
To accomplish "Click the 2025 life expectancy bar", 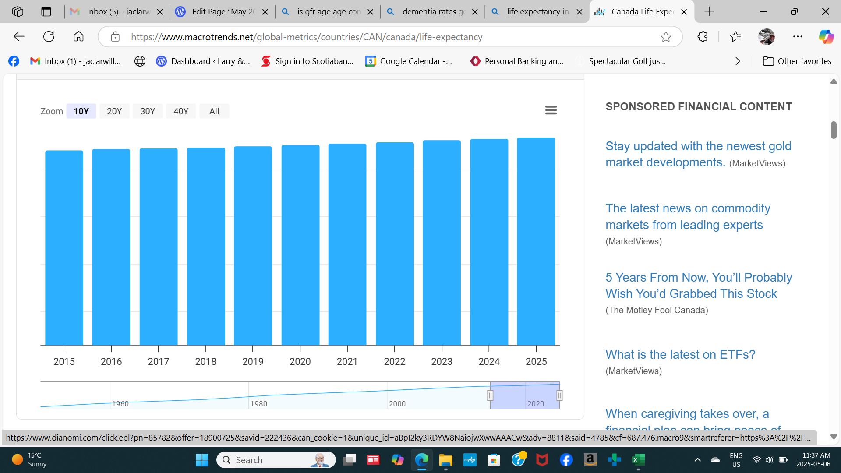I will (x=536, y=241).
